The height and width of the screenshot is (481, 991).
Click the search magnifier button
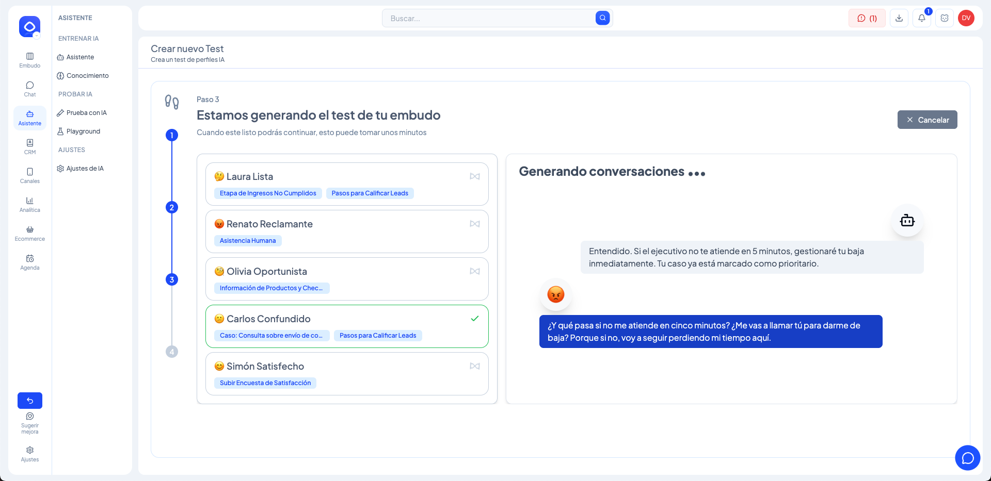[602, 18]
